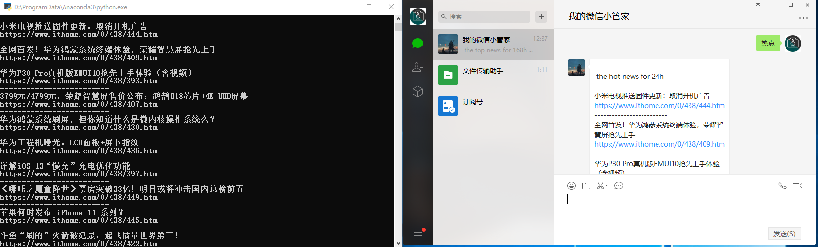Open the Chats tab icon
This screenshot has width=818, height=247.
[417, 44]
